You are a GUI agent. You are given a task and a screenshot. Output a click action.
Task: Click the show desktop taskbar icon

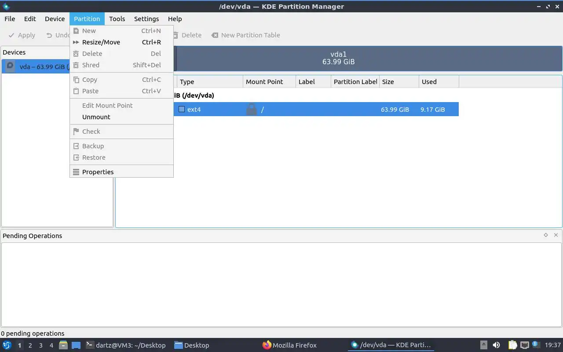pyautogui.click(x=76, y=345)
